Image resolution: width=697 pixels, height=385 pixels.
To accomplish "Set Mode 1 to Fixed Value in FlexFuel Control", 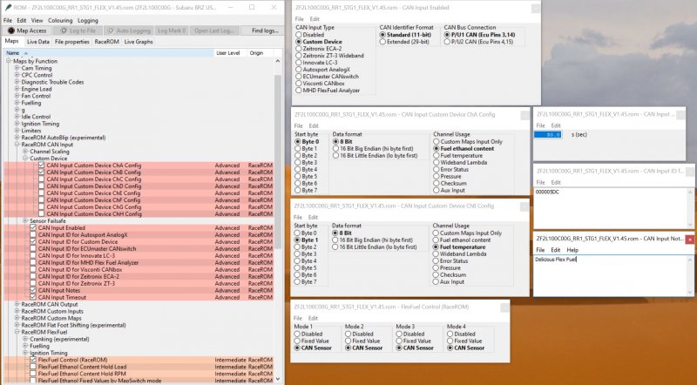I will click(299, 340).
